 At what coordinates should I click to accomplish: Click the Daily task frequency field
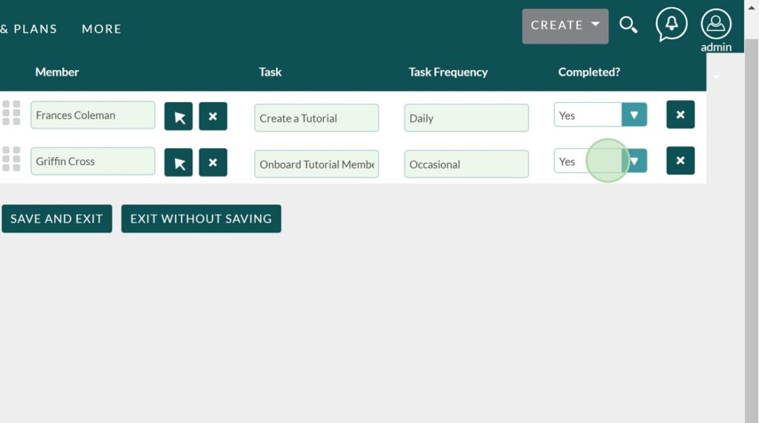[x=465, y=118]
